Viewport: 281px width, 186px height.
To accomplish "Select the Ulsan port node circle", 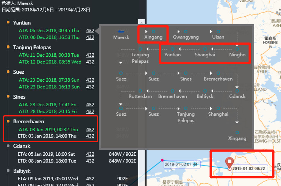I will pyautogui.click(x=218, y=31).
